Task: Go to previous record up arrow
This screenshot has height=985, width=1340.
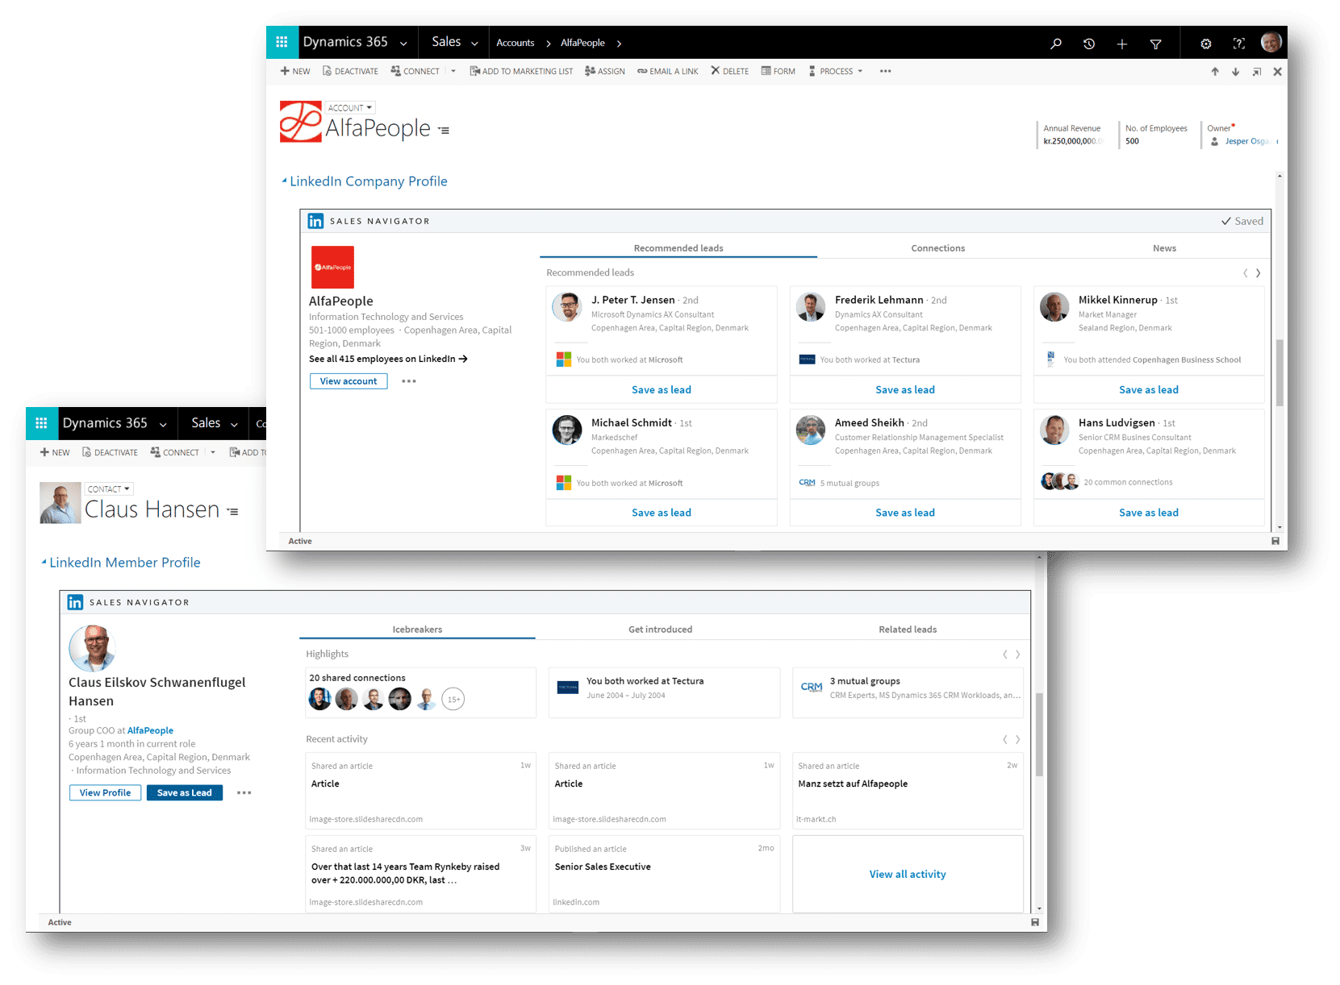Action: coord(1215,72)
